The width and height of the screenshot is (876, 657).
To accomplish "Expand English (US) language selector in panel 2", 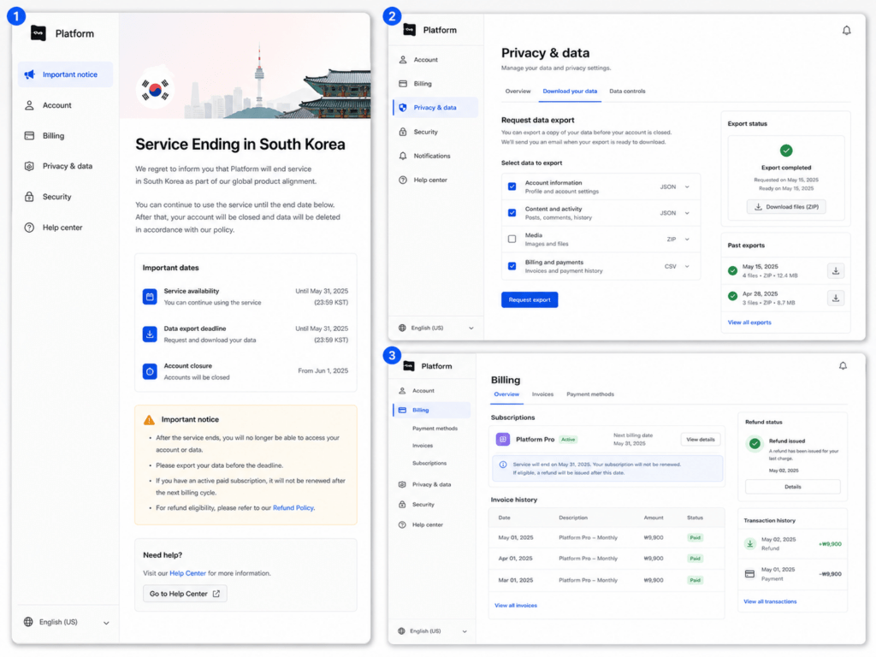I will point(436,328).
